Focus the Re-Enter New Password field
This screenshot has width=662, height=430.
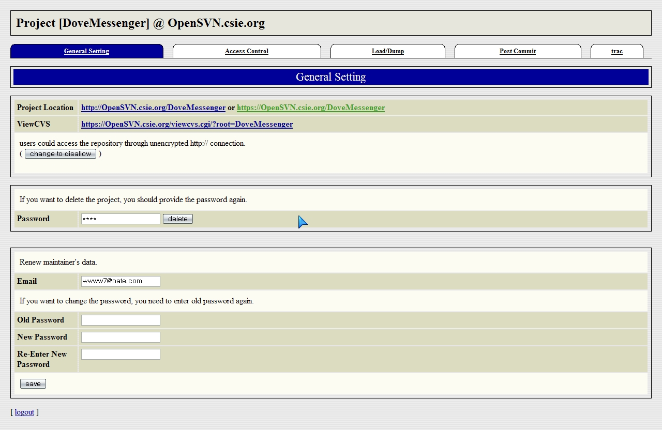(x=121, y=354)
